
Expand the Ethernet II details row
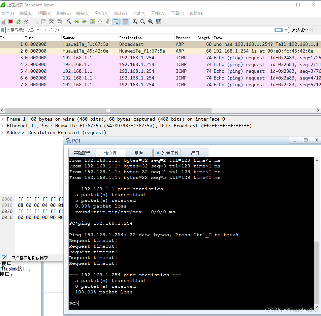pos(2,126)
